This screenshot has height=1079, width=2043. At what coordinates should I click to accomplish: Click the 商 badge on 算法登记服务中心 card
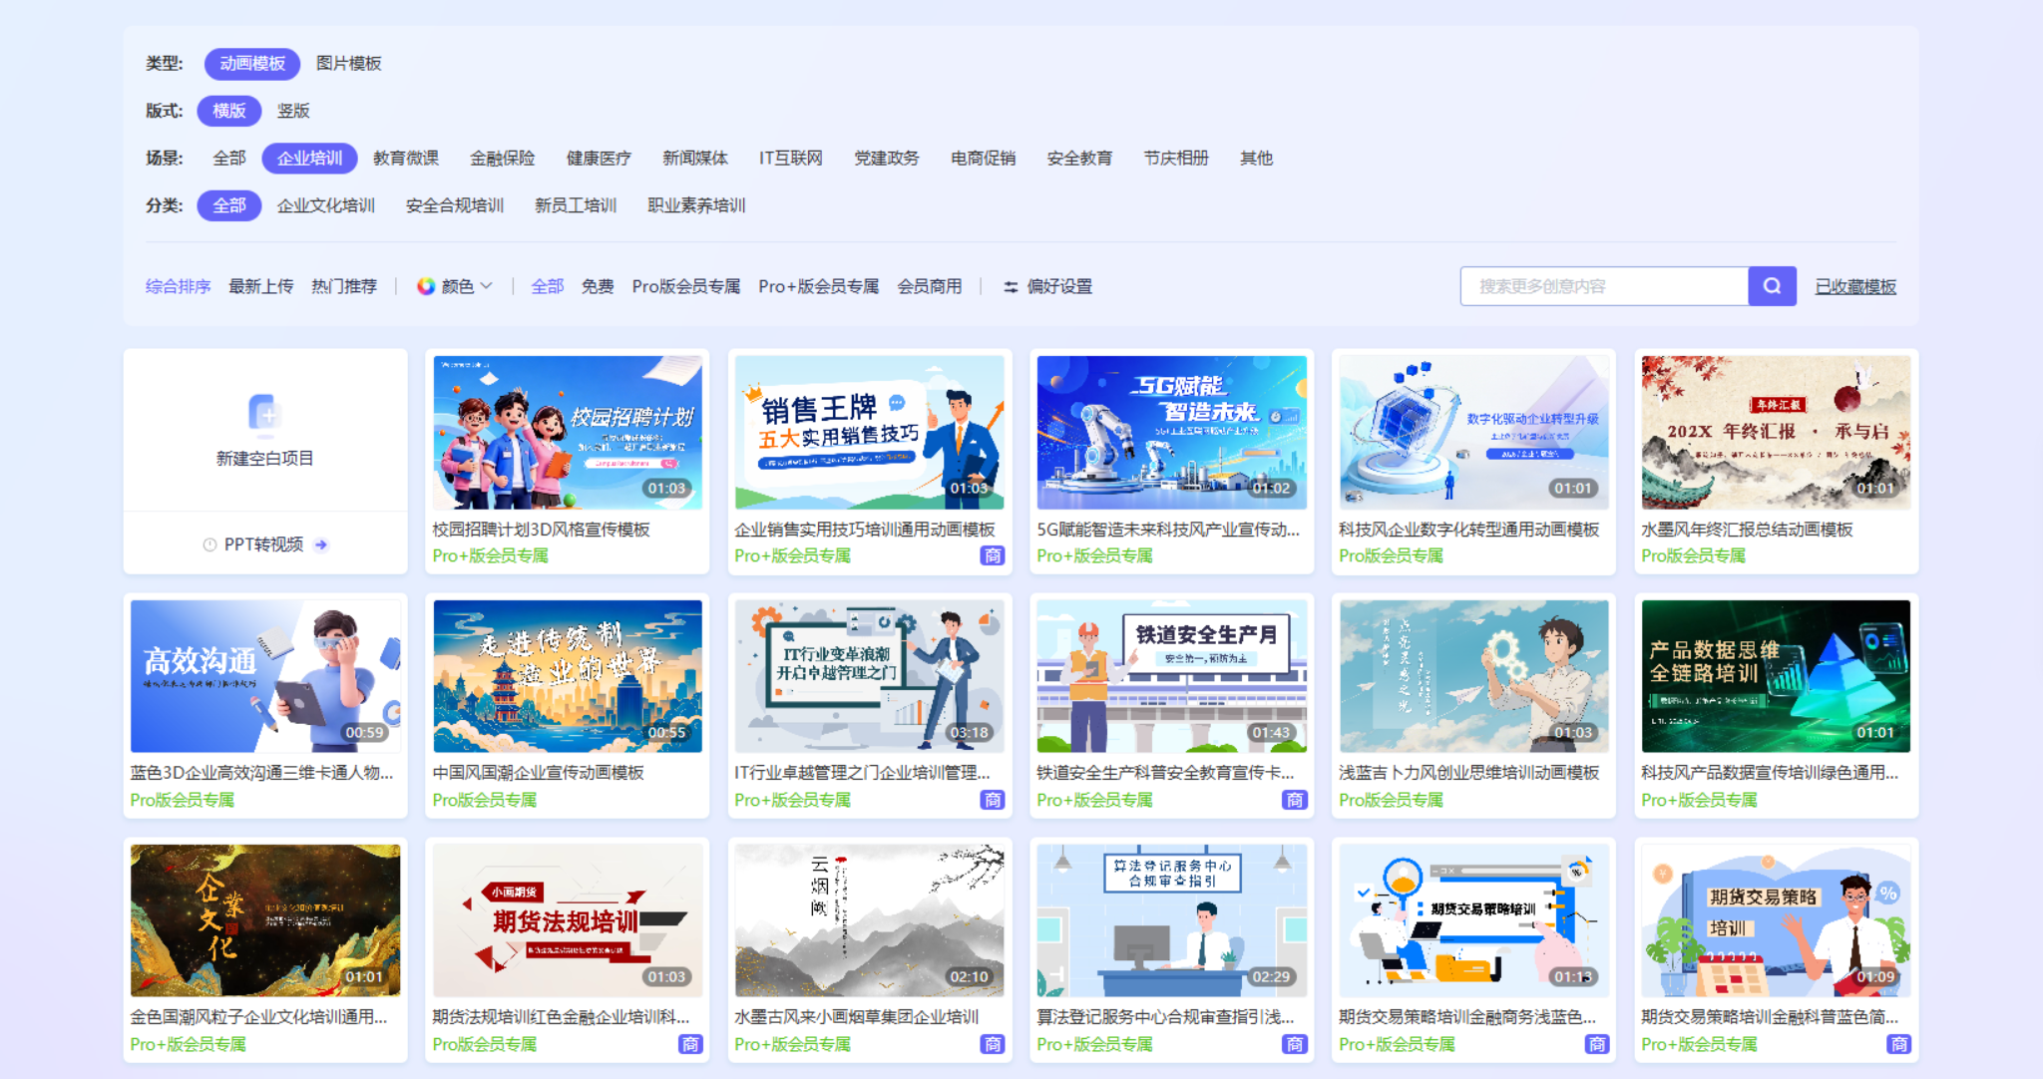pyautogui.click(x=1295, y=1044)
